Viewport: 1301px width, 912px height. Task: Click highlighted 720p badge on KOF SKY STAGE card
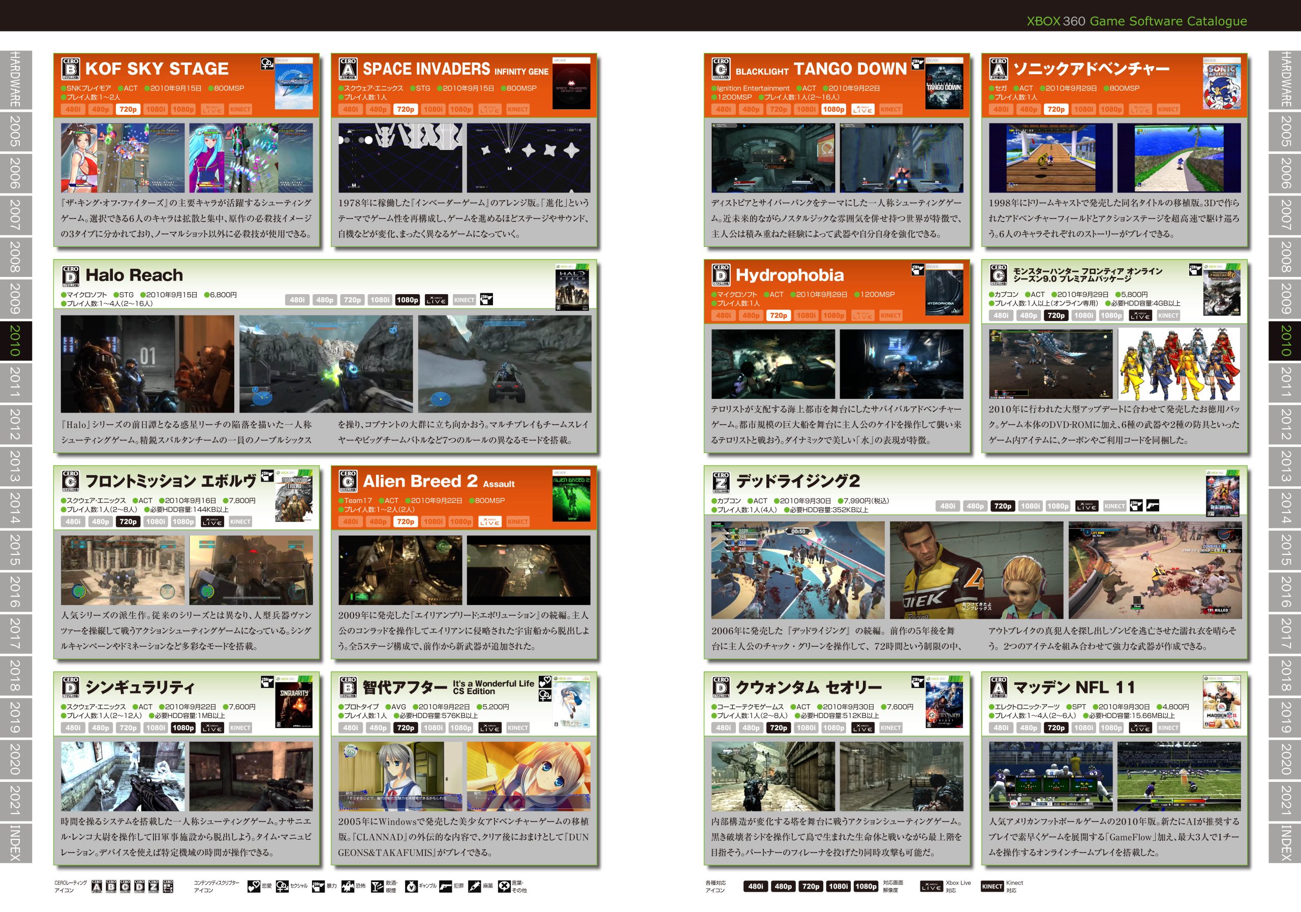click(x=128, y=109)
